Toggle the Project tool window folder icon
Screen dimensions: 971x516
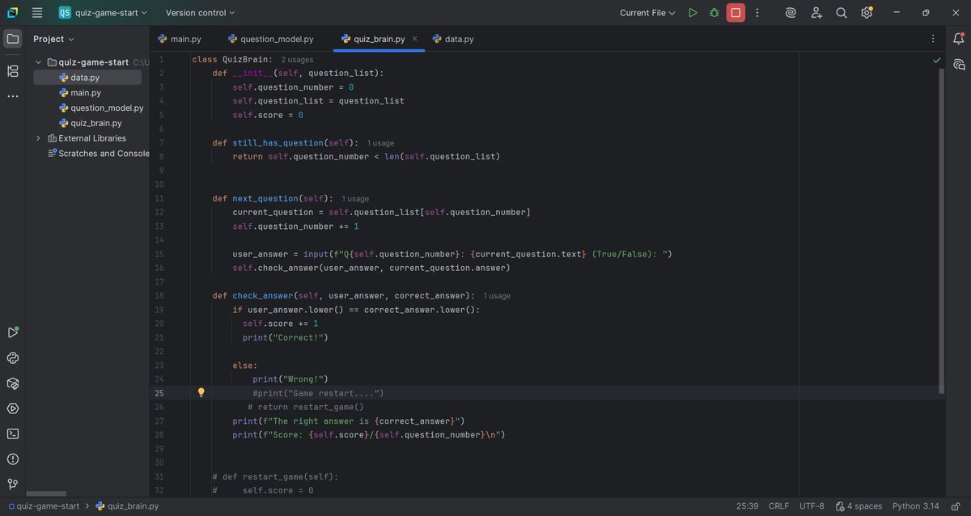coord(12,38)
